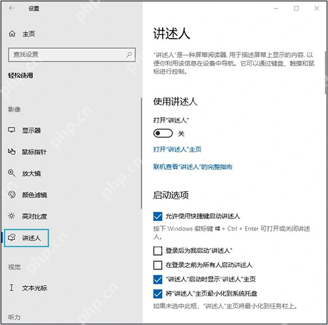Select 颜色滤镜 in the sidebar
328x325 pixels.
[x=35, y=195]
